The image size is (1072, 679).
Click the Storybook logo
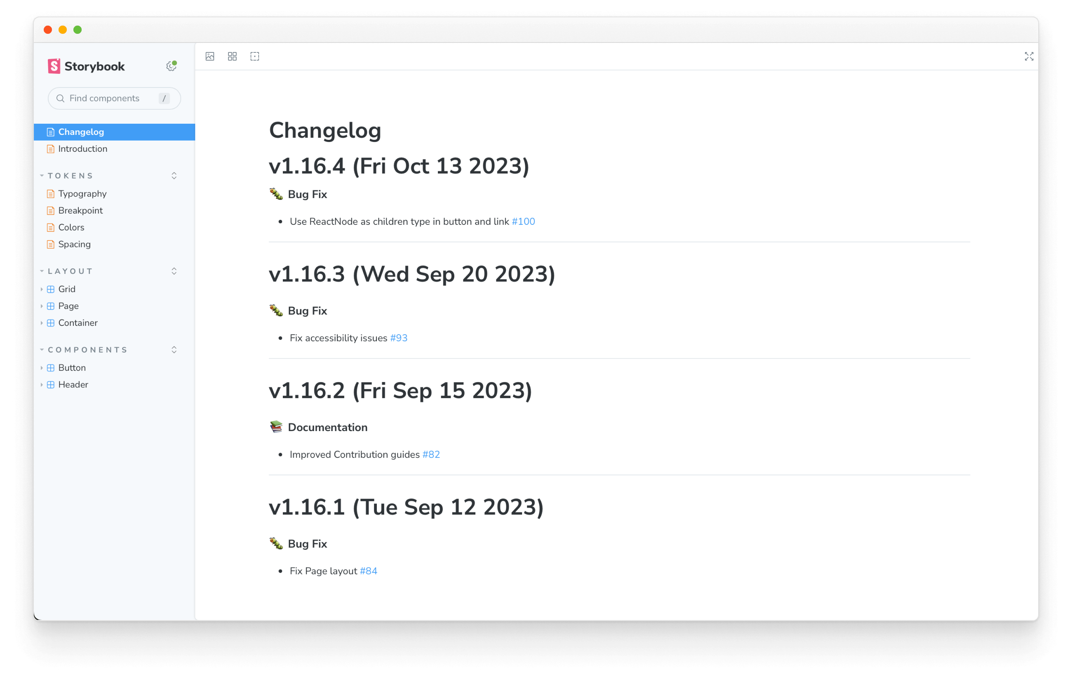[86, 66]
